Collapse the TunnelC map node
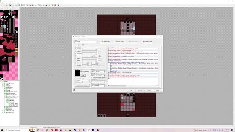Screen dimensions: 235x132 point(6,102)
